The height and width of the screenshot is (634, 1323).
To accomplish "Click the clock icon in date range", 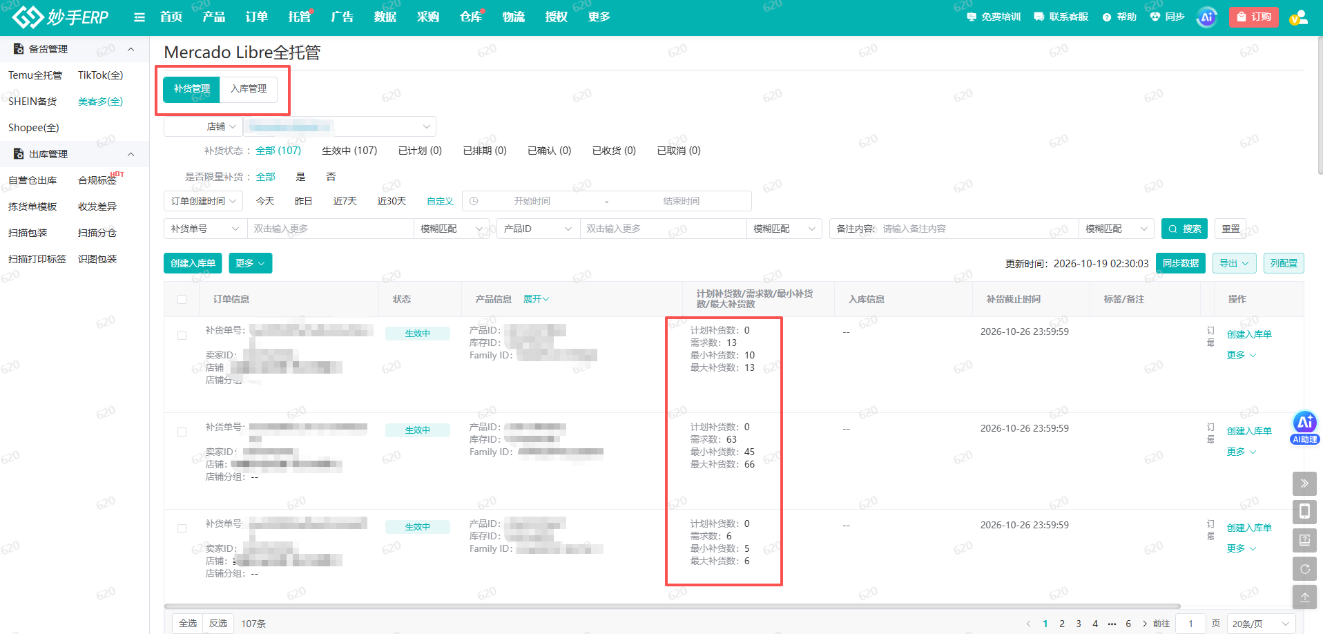I will pyautogui.click(x=474, y=201).
